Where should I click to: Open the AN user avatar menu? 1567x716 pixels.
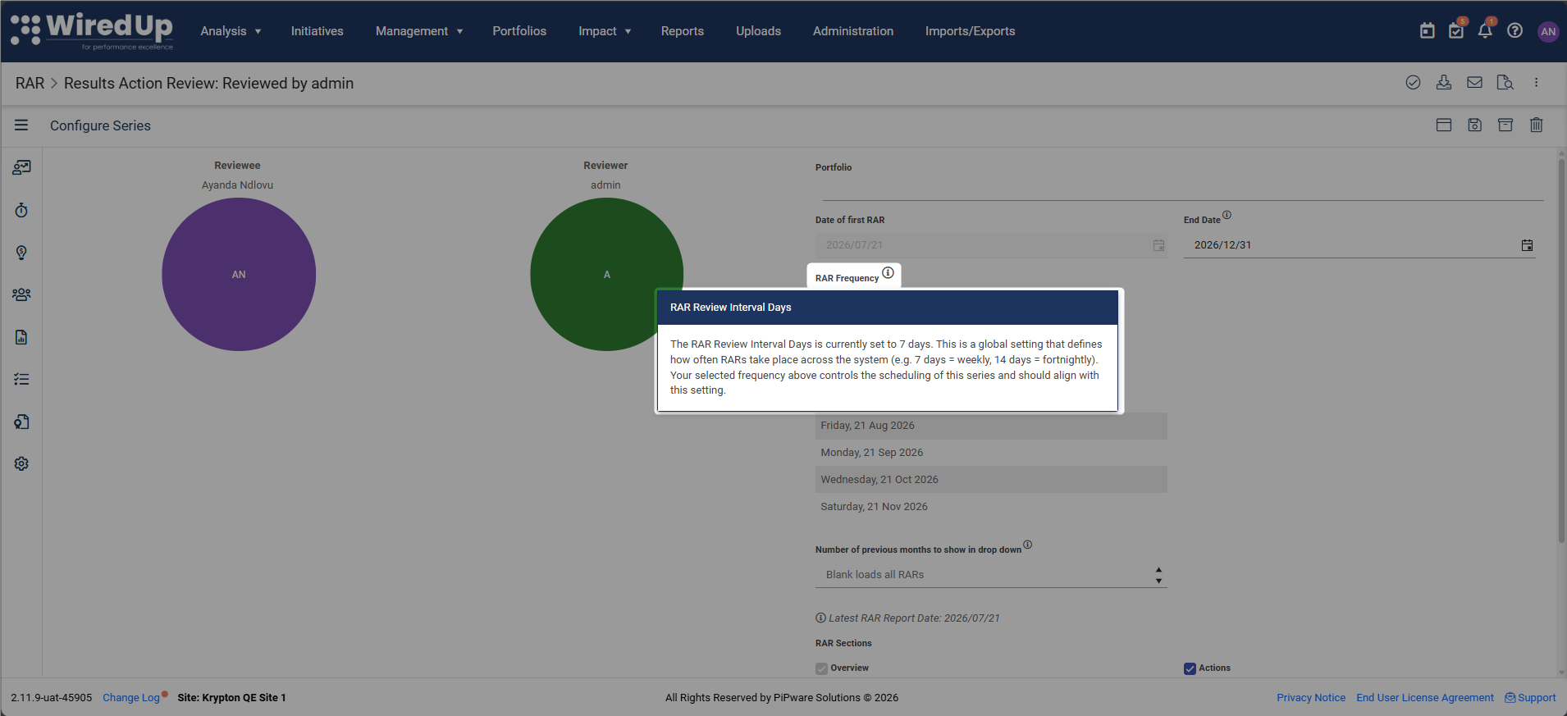1548,31
